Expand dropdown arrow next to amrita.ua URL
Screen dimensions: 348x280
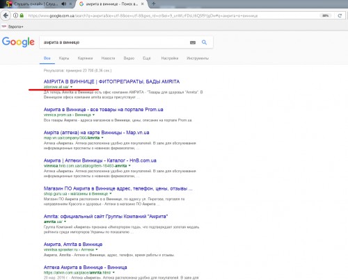tap(65, 222)
